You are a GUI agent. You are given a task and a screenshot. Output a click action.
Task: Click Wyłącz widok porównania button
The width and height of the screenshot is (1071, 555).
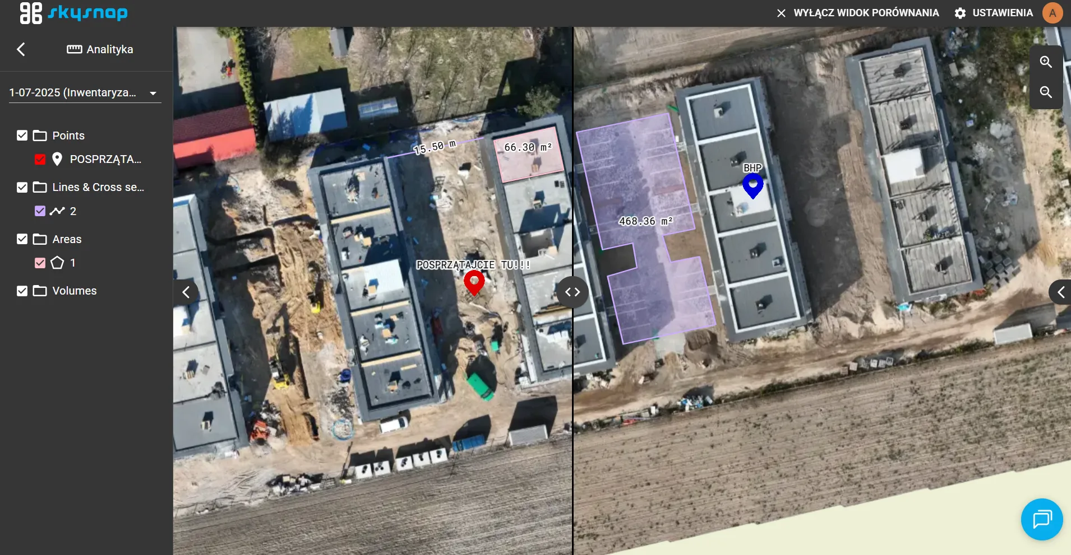click(x=857, y=13)
